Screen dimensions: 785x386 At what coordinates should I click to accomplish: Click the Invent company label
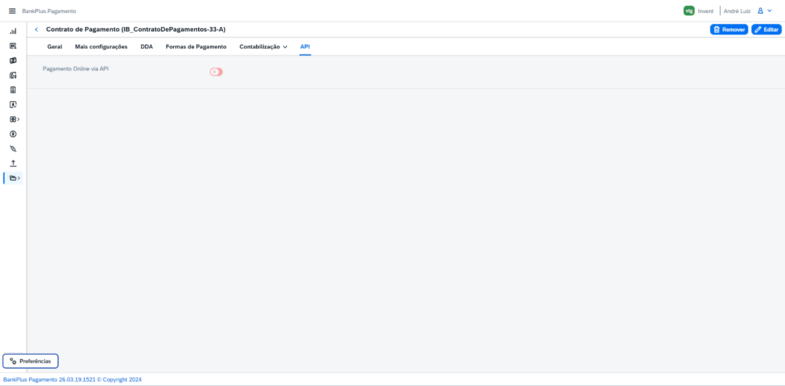[x=705, y=11]
